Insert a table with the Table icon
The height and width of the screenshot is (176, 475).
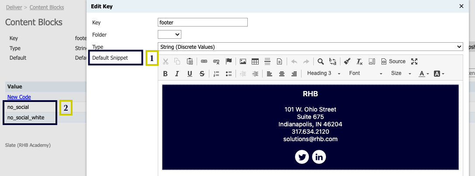255,61
